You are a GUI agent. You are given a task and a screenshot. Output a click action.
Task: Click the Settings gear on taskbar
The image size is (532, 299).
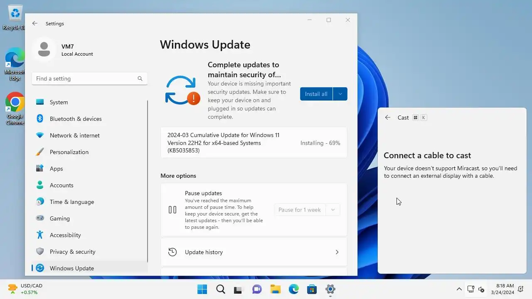[x=330, y=289]
